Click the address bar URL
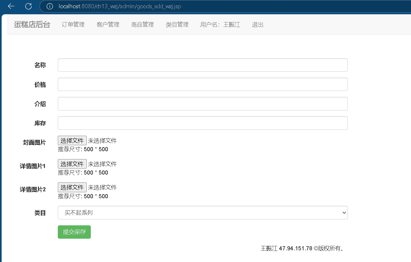The width and height of the screenshot is (411, 262). tap(120, 6)
